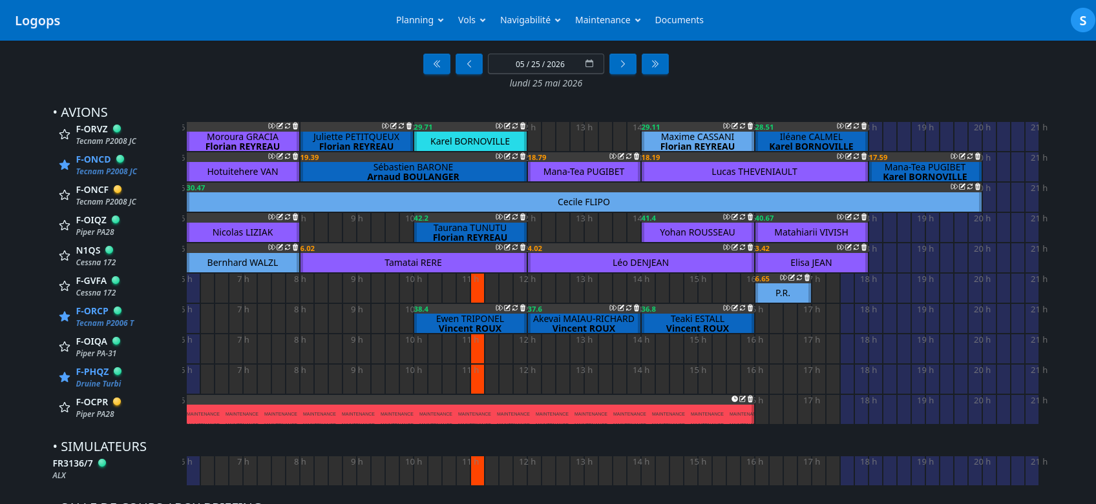Edit the Nicolas LIZIAK booking via pencil icon

pyautogui.click(x=280, y=217)
